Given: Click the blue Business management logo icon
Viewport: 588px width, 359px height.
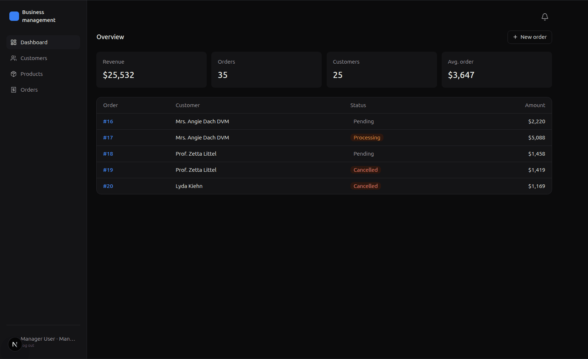Looking at the screenshot, I should pyautogui.click(x=14, y=16).
